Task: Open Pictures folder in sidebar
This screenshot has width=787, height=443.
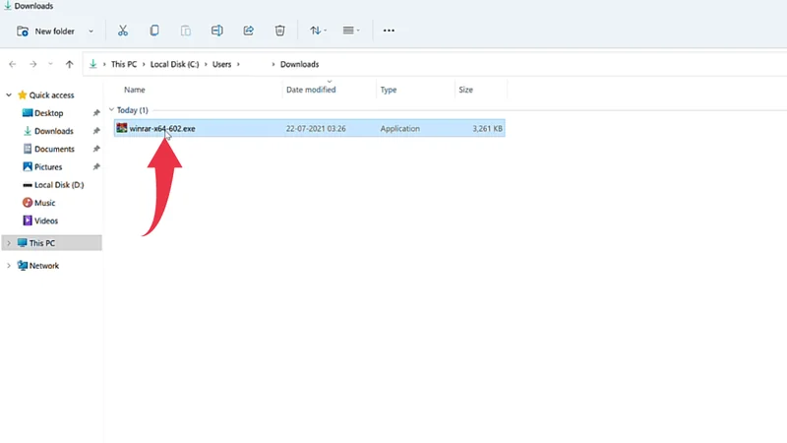Action: click(50, 166)
